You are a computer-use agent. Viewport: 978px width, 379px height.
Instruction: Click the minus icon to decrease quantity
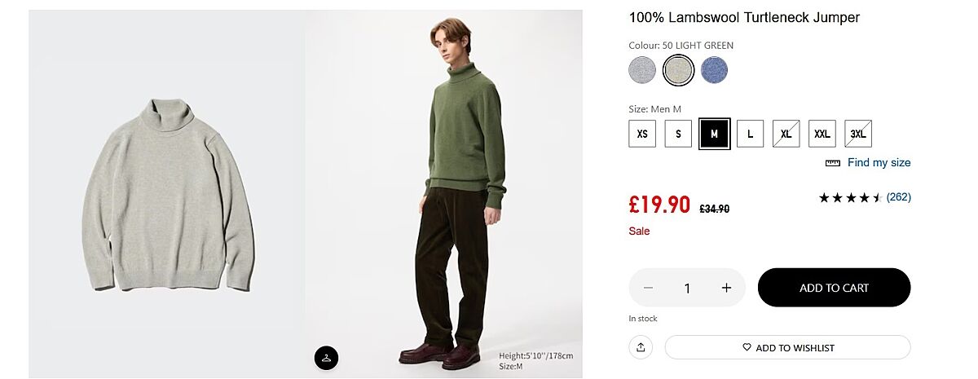click(x=648, y=288)
